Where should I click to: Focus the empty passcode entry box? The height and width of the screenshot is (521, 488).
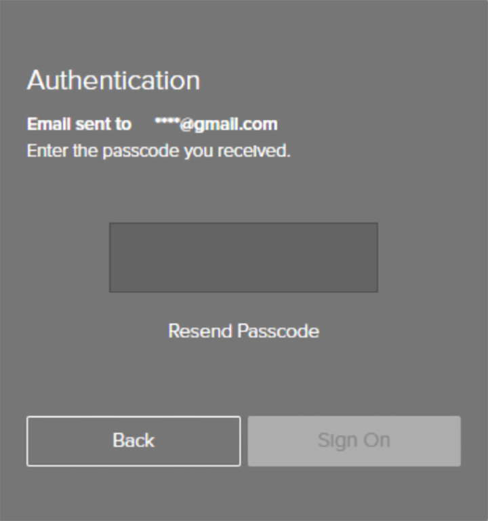coord(243,257)
